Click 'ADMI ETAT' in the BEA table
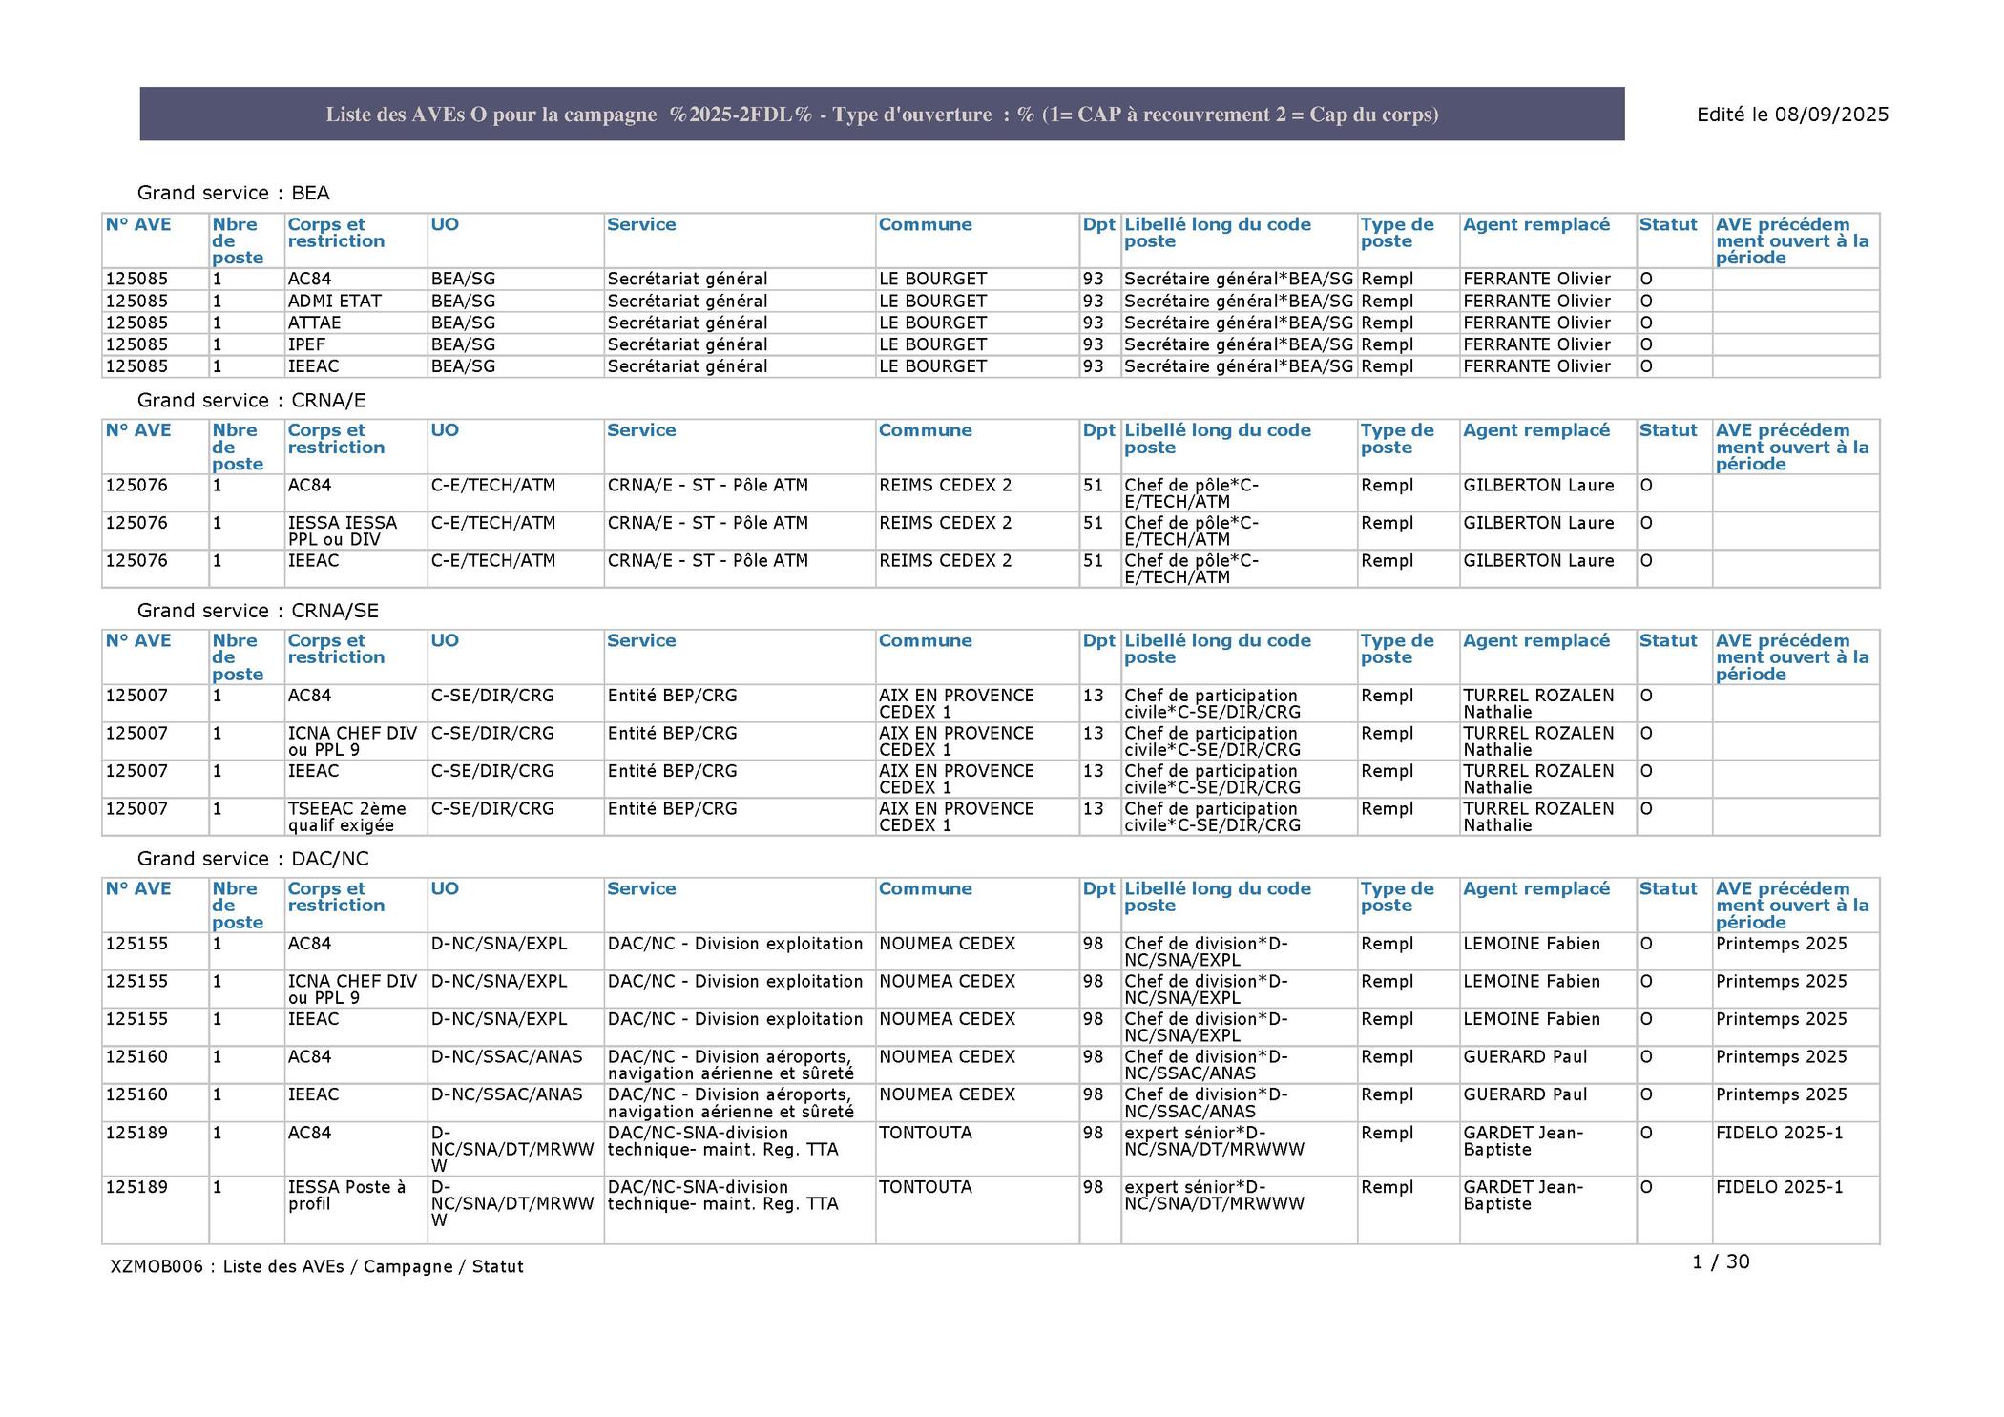2004x1417 pixels. [x=334, y=301]
